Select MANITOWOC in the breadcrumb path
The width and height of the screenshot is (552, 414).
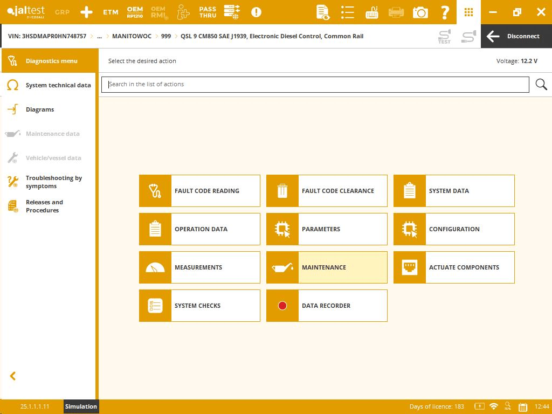132,36
